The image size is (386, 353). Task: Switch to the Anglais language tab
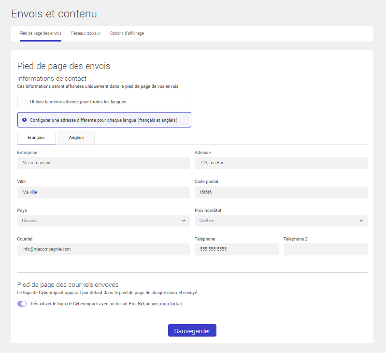[76, 138]
